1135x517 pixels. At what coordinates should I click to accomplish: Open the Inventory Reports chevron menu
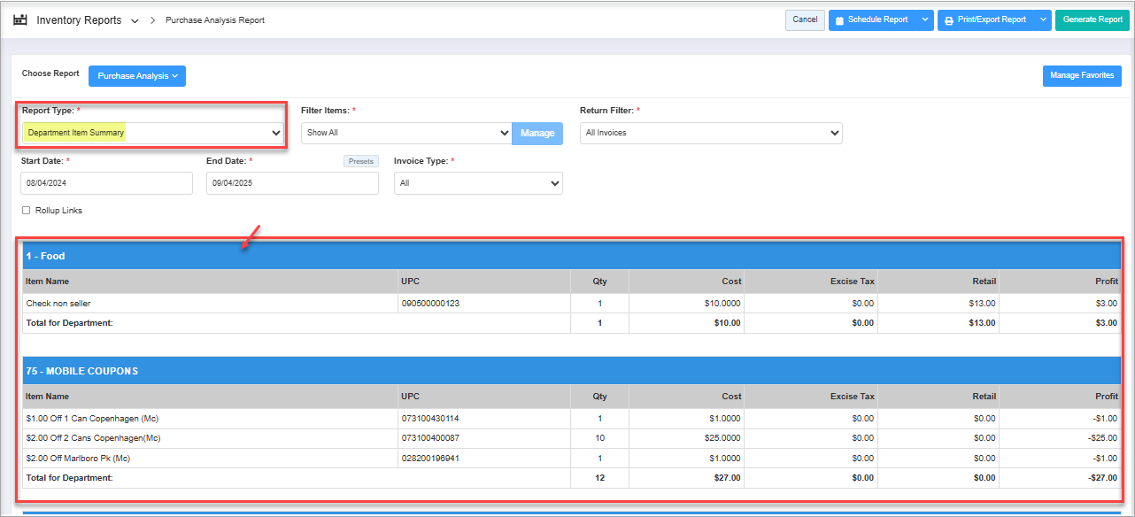(135, 20)
